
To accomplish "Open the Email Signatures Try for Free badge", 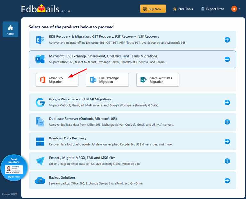I will point(14,168).
